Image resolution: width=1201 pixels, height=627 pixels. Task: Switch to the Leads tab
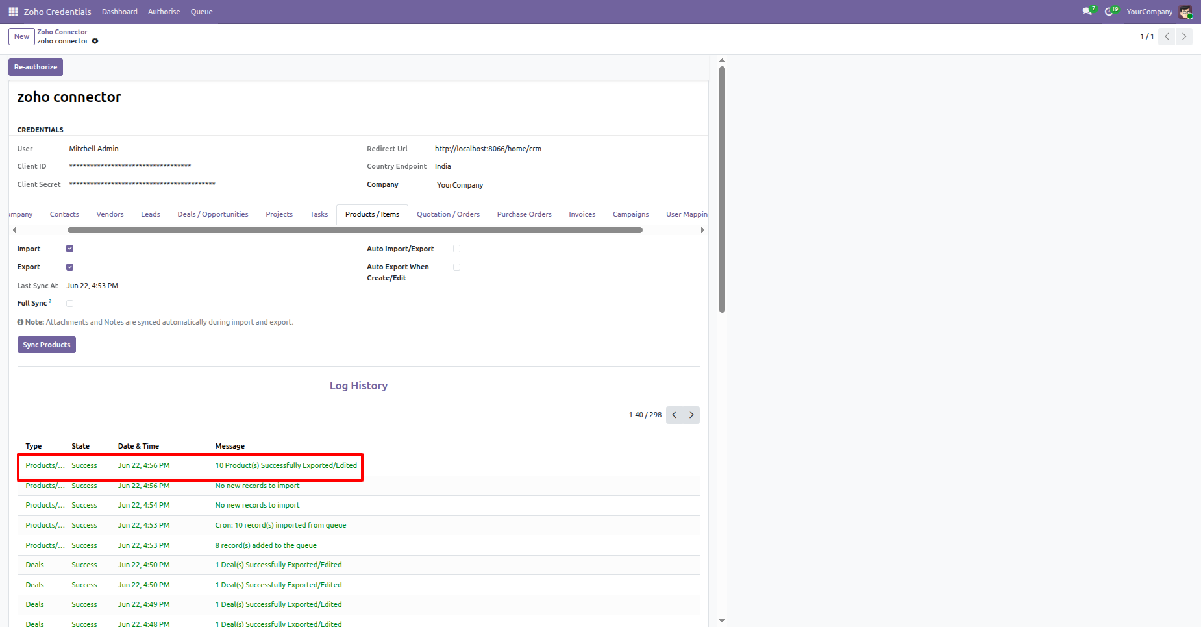point(151,214)
